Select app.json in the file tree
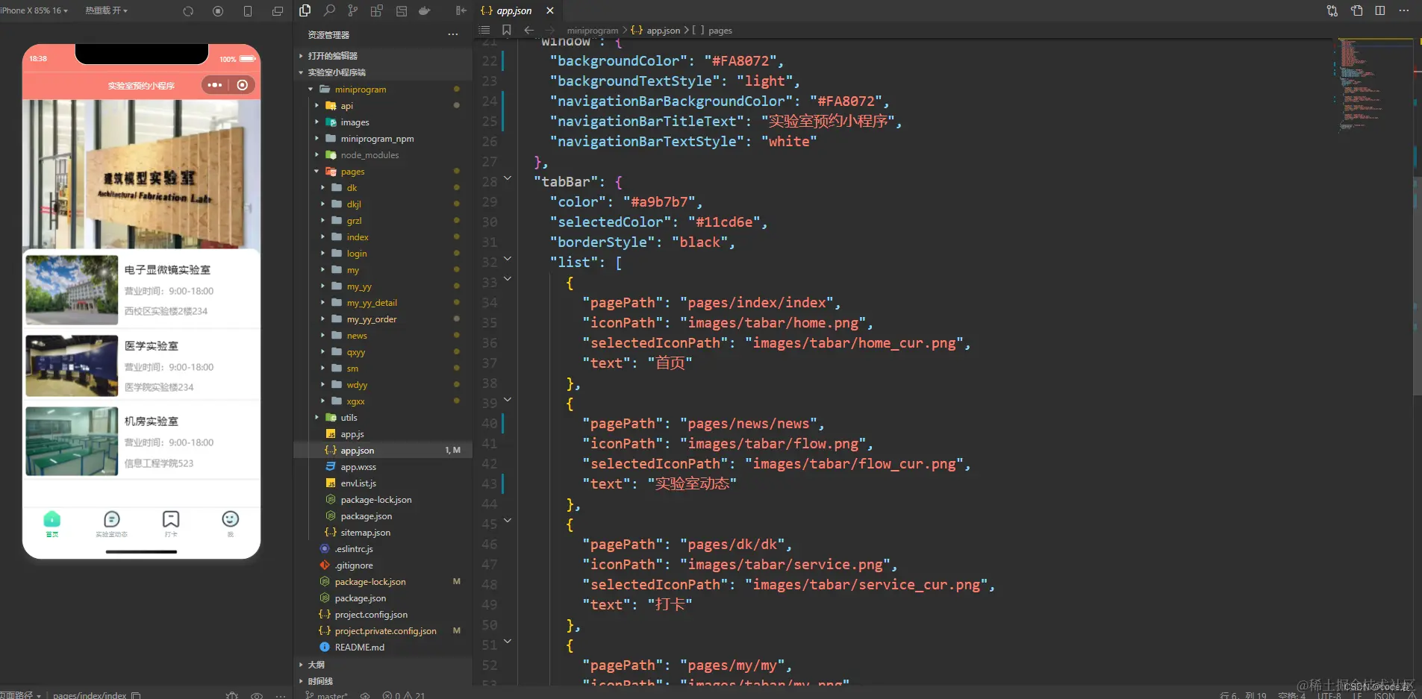 tap(384, 451)
